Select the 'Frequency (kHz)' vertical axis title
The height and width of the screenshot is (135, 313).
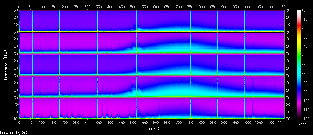[x=6, y=65]
